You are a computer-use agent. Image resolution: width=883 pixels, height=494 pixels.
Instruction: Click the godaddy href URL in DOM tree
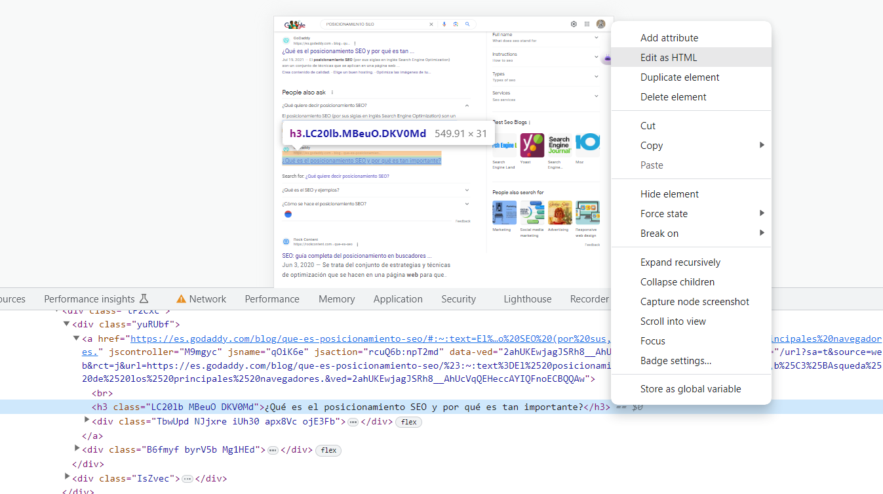pyautogui.click(x=371, y=339)
